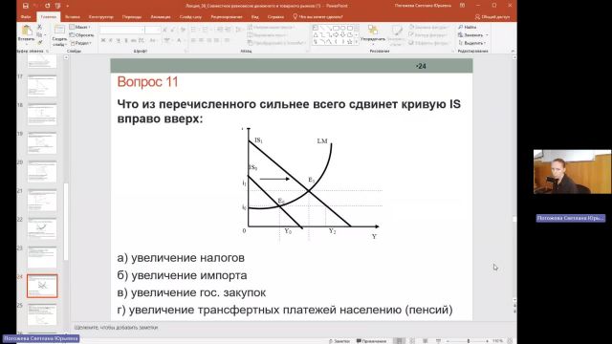Open the File (Файл) tab
Screen dimensions: 612x344
[x=26, y=17]
